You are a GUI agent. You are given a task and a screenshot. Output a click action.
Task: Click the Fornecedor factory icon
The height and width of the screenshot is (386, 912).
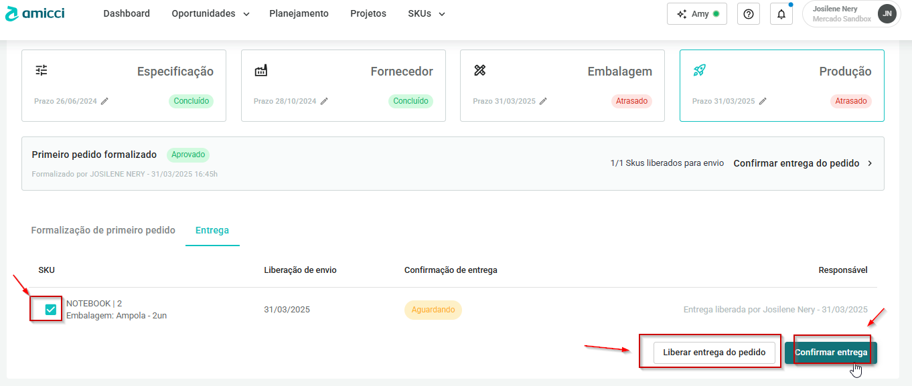[x=261, y=70]
